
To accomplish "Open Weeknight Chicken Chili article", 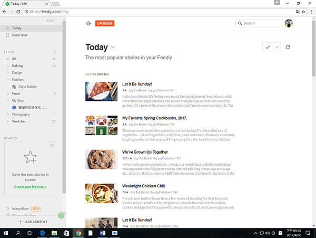I will (143, 186).
